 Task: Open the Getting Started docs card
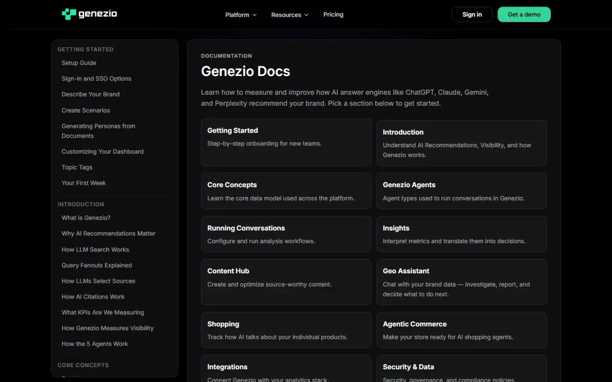(286, 142)
